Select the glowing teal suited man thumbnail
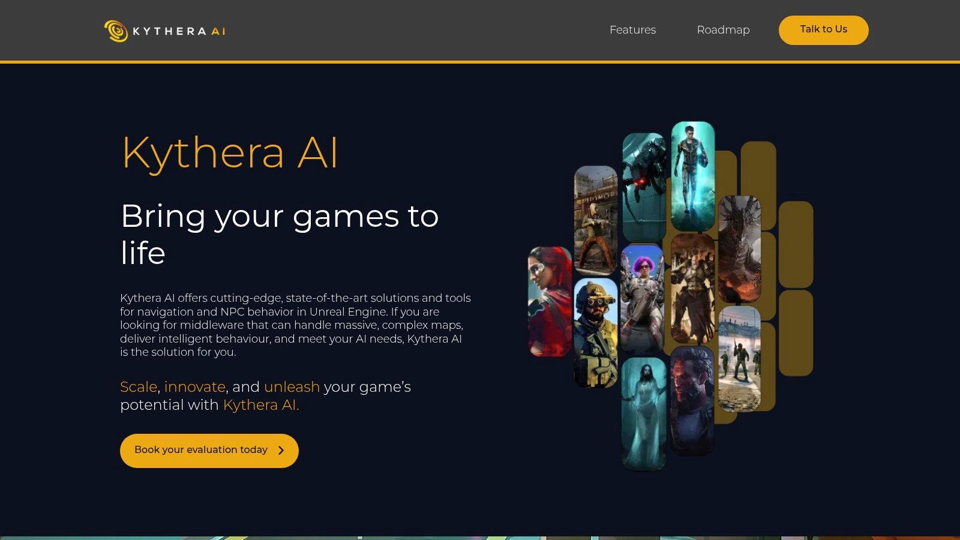960x540 pixels. click(x=693, y=176)
